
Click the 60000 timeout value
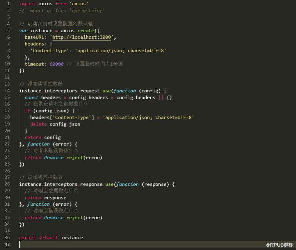pyautogui.click(x=57, y=64)
